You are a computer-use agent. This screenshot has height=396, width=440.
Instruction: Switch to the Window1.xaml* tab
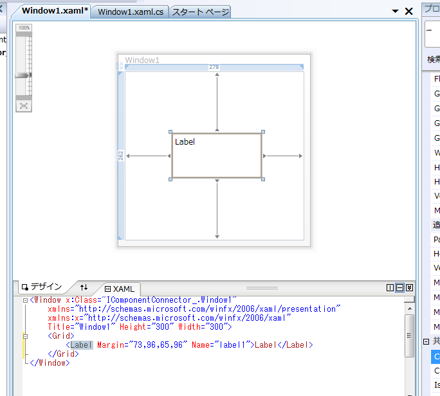tap(55, 11)
